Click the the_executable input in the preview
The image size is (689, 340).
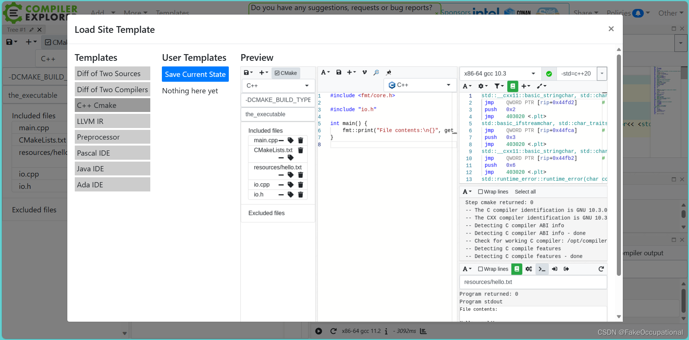click(278, 114)
